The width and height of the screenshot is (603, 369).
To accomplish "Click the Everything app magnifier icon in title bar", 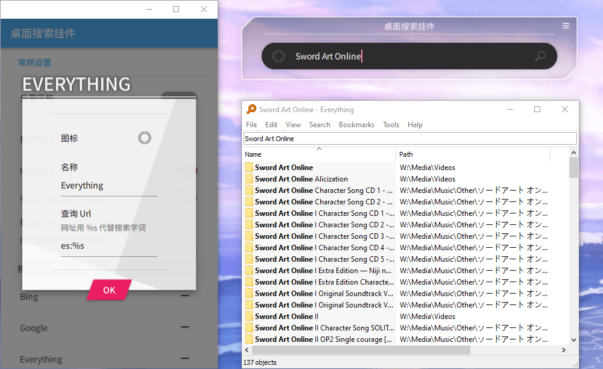I will point(251,109).
